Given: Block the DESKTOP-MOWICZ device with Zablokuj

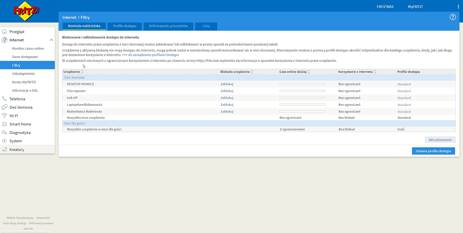Looking at the screenshot, I should 227,84.
